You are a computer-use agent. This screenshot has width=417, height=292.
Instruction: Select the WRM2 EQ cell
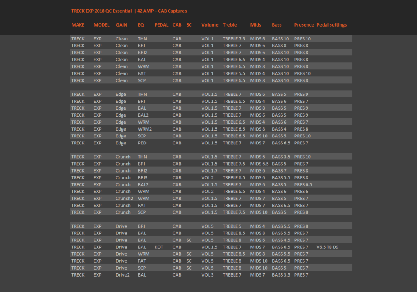point(145,129)
